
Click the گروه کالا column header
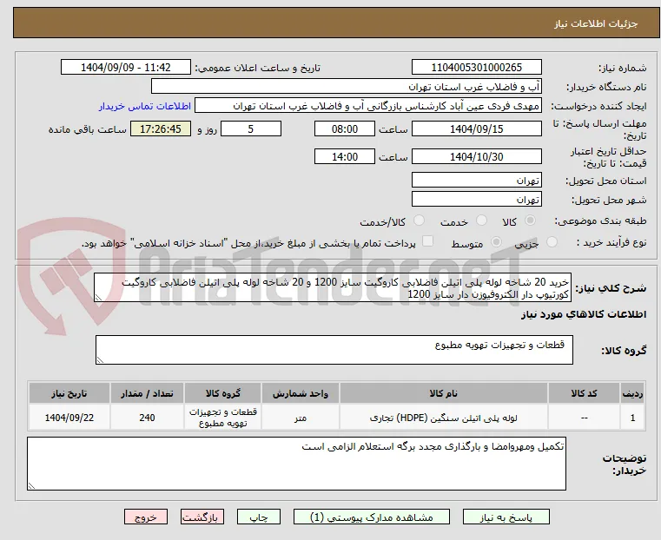point(222,393)
